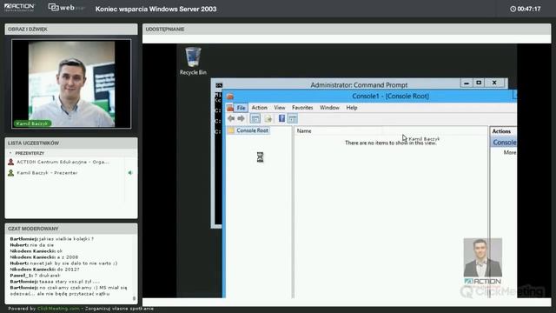This screenshot has width=556, height=313.
Task: Click the Command Prompt title bar icon
Action: coord(219,85)
